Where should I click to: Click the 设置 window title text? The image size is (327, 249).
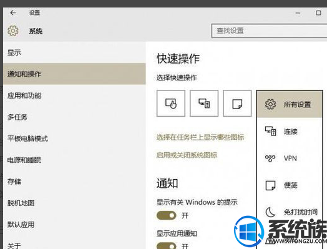pos(34,13)
